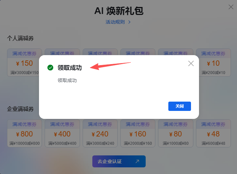Viewport: 237px width, 174px height.
Task: Click 去企业认证 button
Action: (119, 161)
